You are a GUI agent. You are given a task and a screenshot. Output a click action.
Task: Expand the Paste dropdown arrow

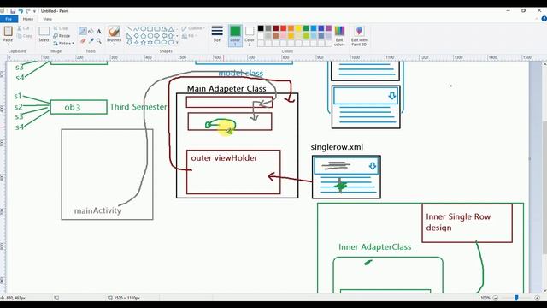[8, 44]
